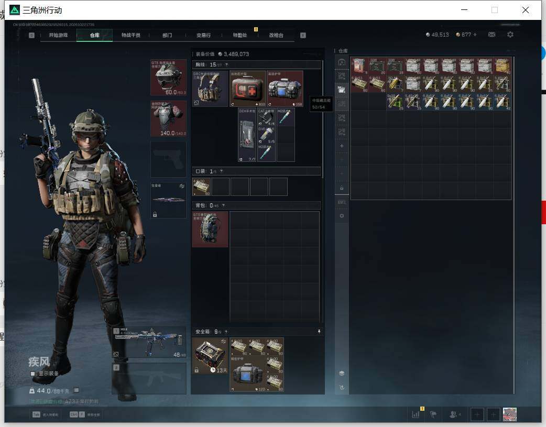
Task: Select the GT5 helmet slot
Action: point(168,78)
